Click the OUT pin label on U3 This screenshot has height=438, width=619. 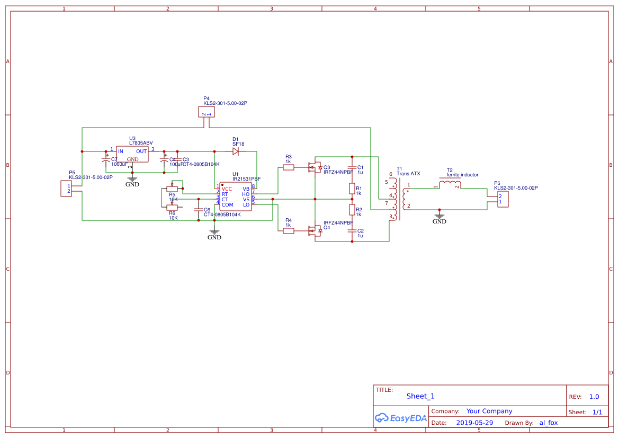141,151
